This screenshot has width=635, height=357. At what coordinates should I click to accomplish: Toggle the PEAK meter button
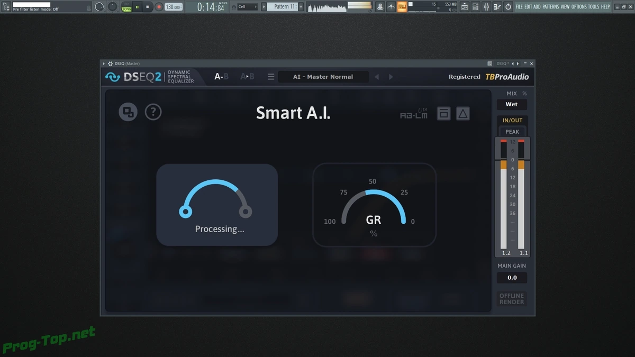pyautogui.click(x=512, y=132)
